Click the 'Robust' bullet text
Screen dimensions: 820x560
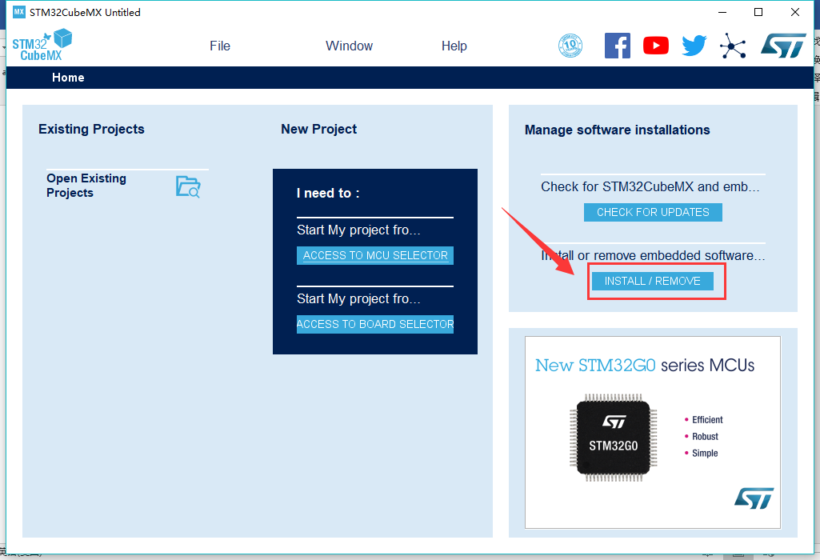tap(705, 437)
